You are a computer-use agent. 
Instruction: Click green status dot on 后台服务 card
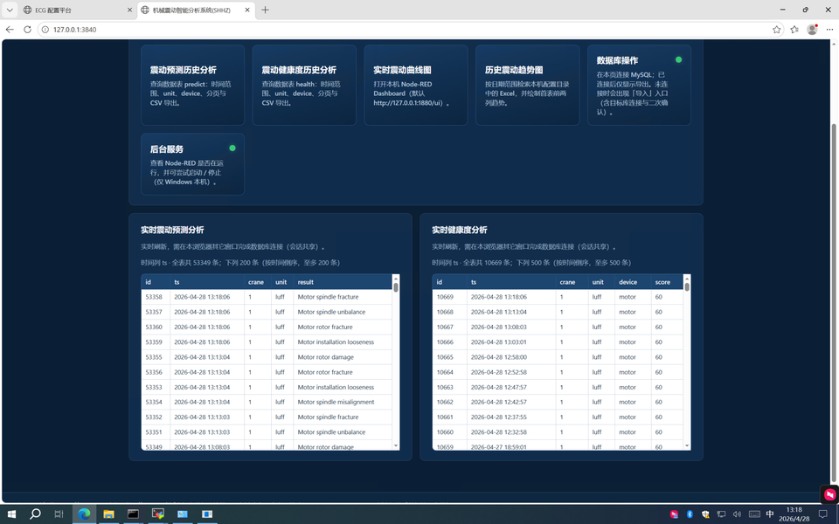pos(232,148)
